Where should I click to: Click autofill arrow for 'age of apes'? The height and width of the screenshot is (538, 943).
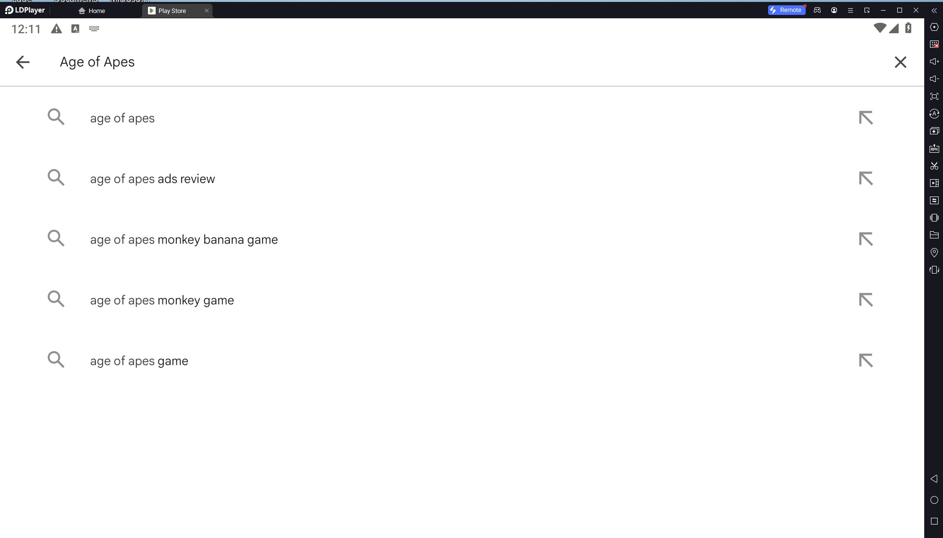866,118
